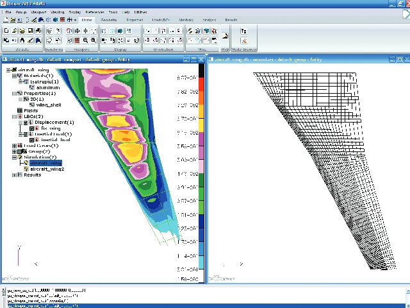The height and width of the screenshot is (308, 410).
Task: Click the dark blue band in the color legend
Action: click(201, 221)
